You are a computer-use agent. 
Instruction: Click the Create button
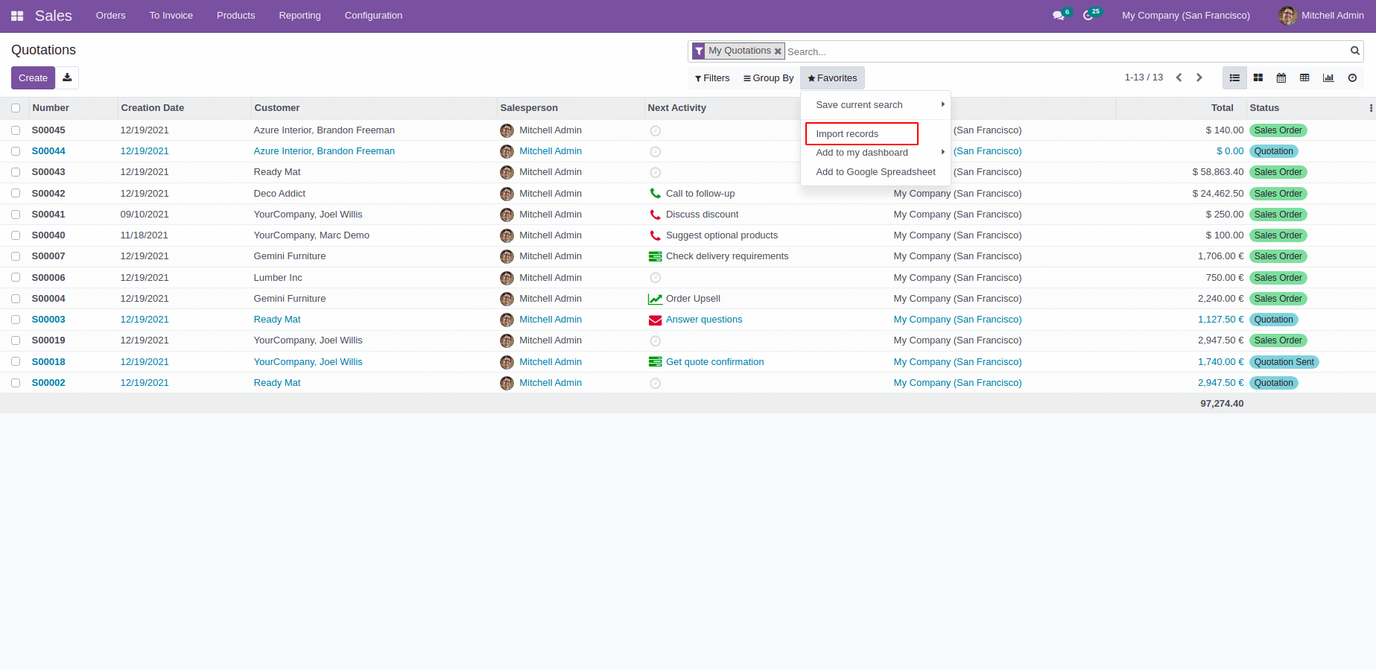pyautogui.click(x=33, y=77)
